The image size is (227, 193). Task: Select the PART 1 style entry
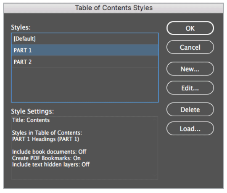84,50
